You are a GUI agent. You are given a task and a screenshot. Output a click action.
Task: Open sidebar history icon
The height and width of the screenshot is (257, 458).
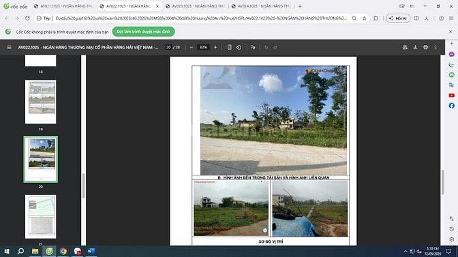pyautogui.click(x=452, y=229)
